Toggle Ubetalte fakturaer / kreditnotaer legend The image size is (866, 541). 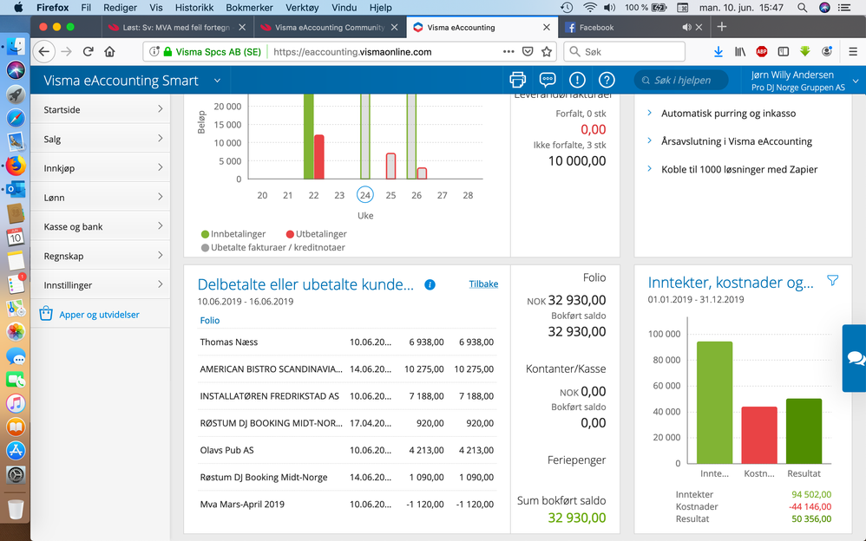tap(273, 247)
